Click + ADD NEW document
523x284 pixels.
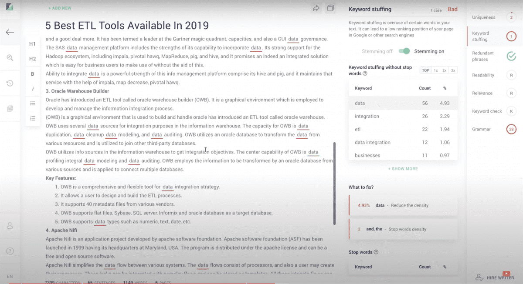point(60,8)
